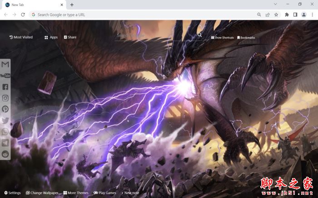318x198 pixels.
Task: Open a new tab with plus button
Action: [72, 5]
